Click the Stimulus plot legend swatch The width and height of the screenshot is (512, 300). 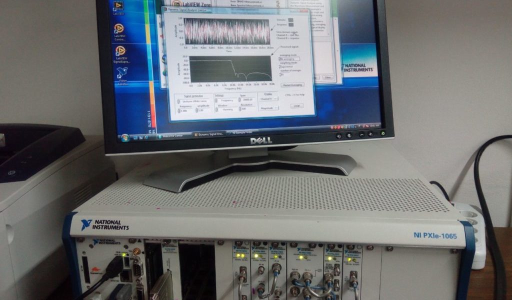pyautogui.click(x=290, y=20)
